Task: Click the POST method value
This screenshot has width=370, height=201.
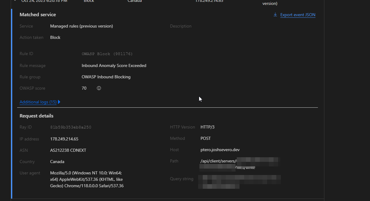Action: point(206,138)
